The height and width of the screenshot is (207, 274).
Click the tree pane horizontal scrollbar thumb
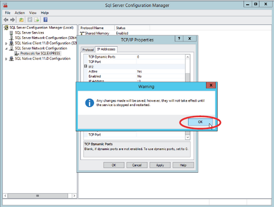pos(38,196)
